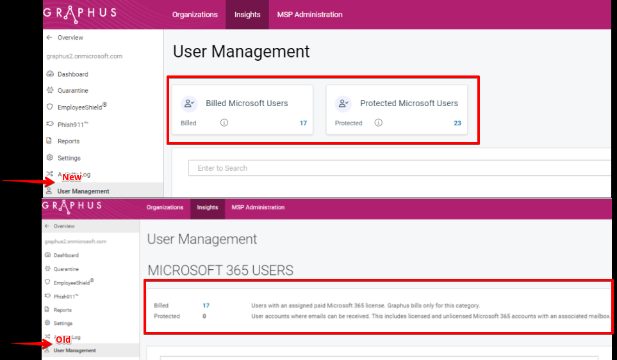
Task: Click the User Management person icon in the upper sidebar
Action: [49, 191]
